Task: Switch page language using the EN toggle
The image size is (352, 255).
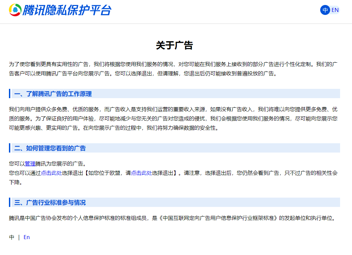Action: pos(335,10)
